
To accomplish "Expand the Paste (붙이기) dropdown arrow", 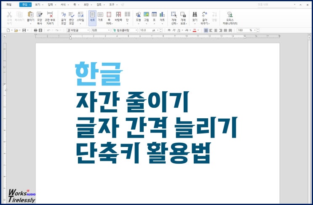I will 30,24.
